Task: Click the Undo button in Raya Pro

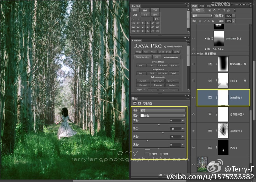Action: pyautogui.click(x=139, y=52)
